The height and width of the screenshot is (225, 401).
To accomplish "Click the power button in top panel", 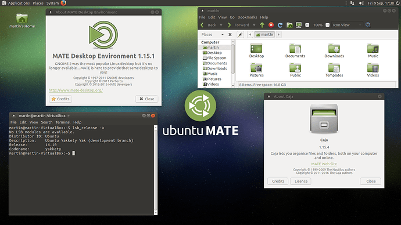I will (x=398, y=3).
